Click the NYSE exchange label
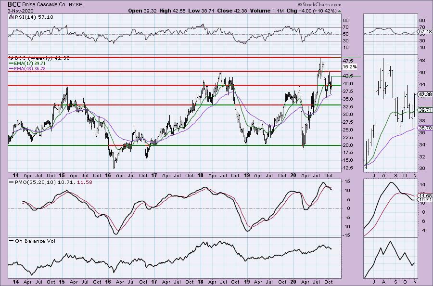This screenshot has width=433, height=286. (75, 5)
